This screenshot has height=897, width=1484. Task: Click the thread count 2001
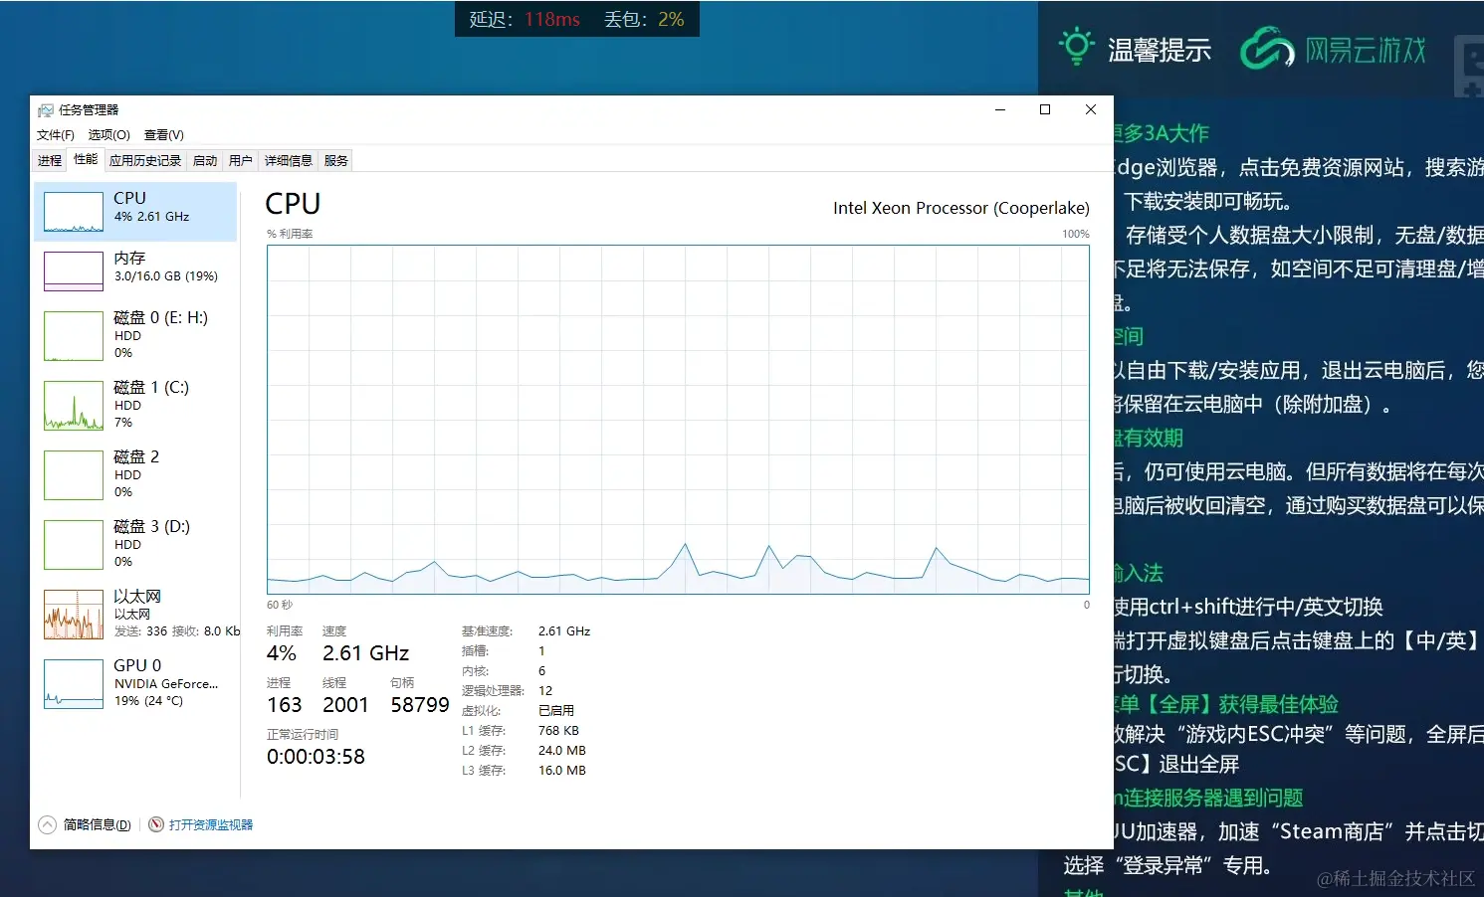(x=345, y=705)
